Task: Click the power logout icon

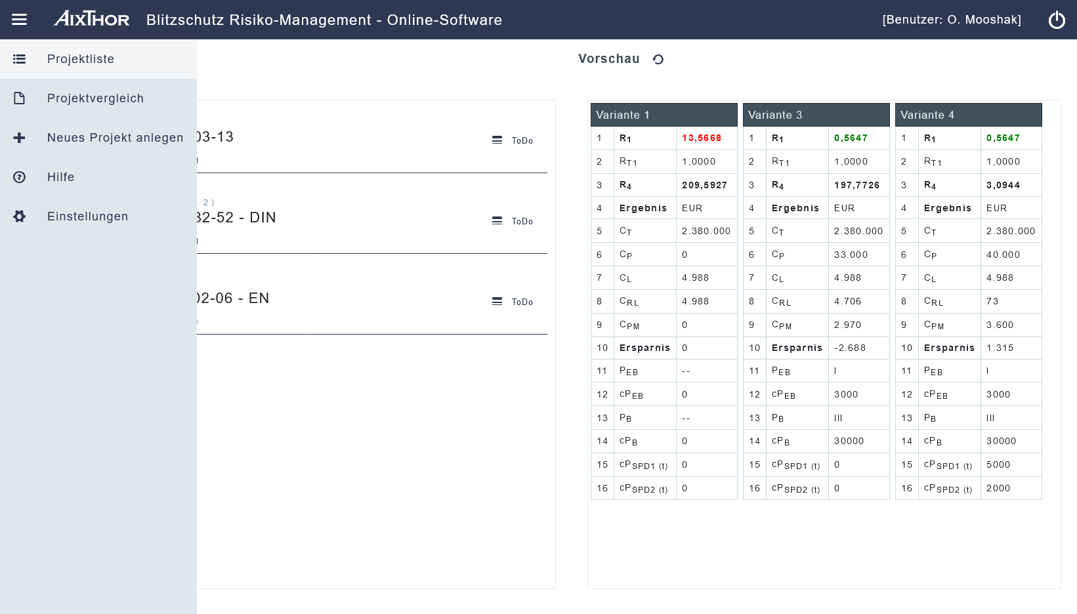Action: (1057, 20)
